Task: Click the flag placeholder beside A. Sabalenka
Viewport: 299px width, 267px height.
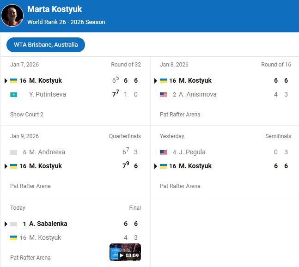Action: tap(13, 224)
